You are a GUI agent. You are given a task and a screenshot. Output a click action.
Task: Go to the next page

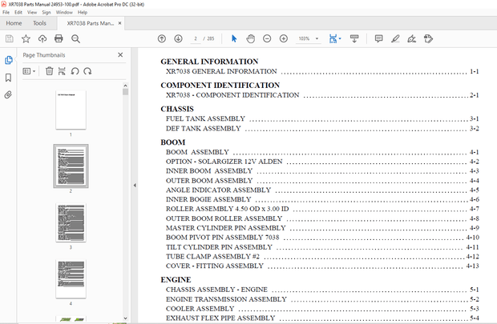coord(178,38)
